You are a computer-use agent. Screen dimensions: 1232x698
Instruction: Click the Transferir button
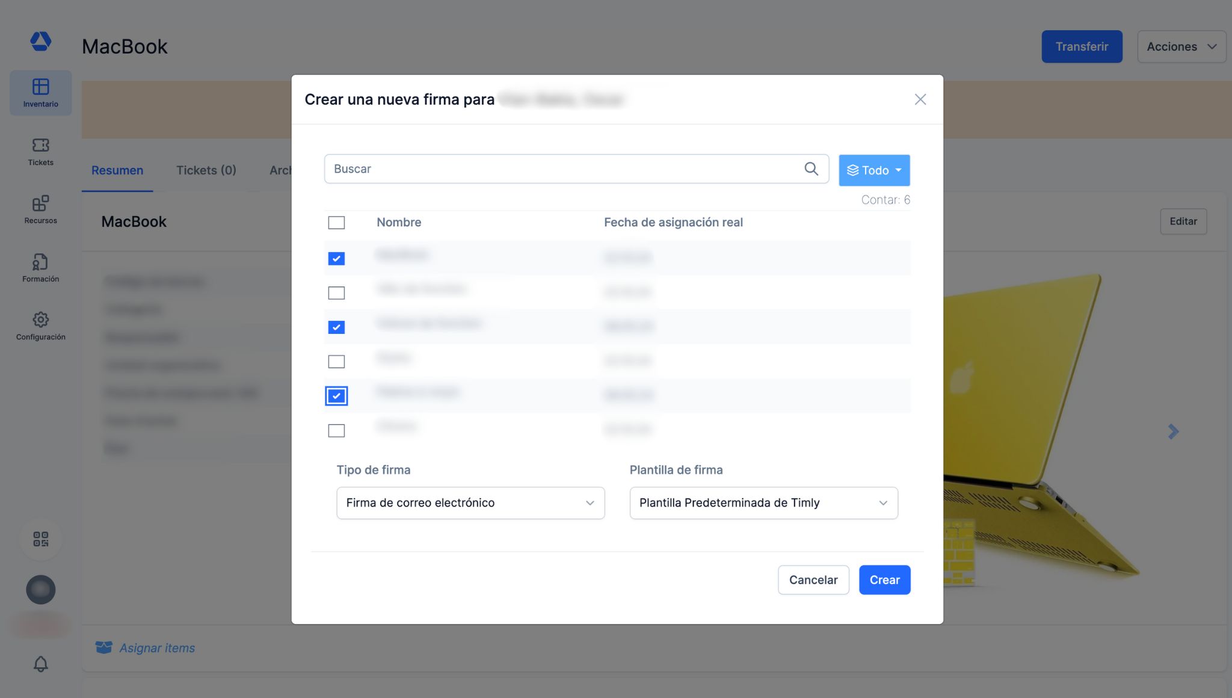[x=1082, y=46]
